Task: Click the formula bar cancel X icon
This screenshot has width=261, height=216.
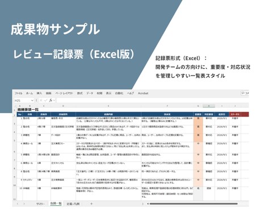Action: click(x=41, y=101)
